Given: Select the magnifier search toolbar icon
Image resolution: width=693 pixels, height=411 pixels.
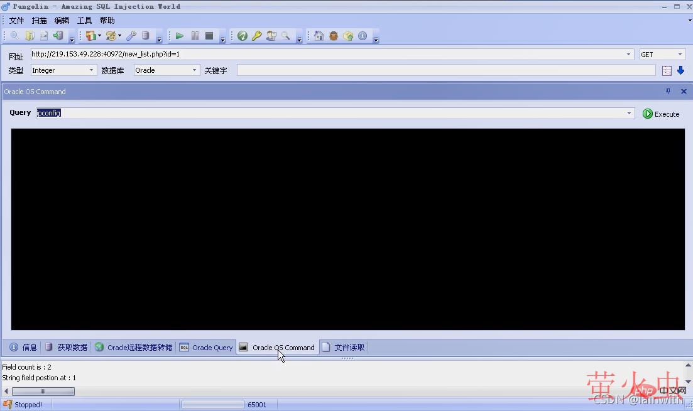Looking at the screenshot, I should pos(285,36).
